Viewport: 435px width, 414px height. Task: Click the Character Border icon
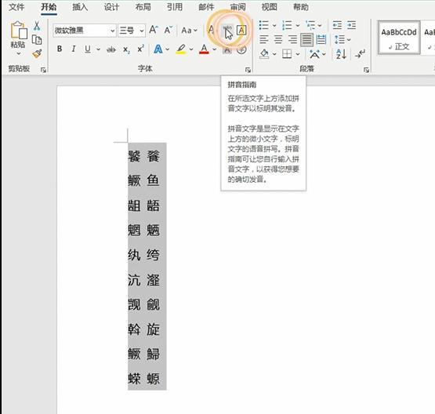pyautogui.click(x=241, y=30)
